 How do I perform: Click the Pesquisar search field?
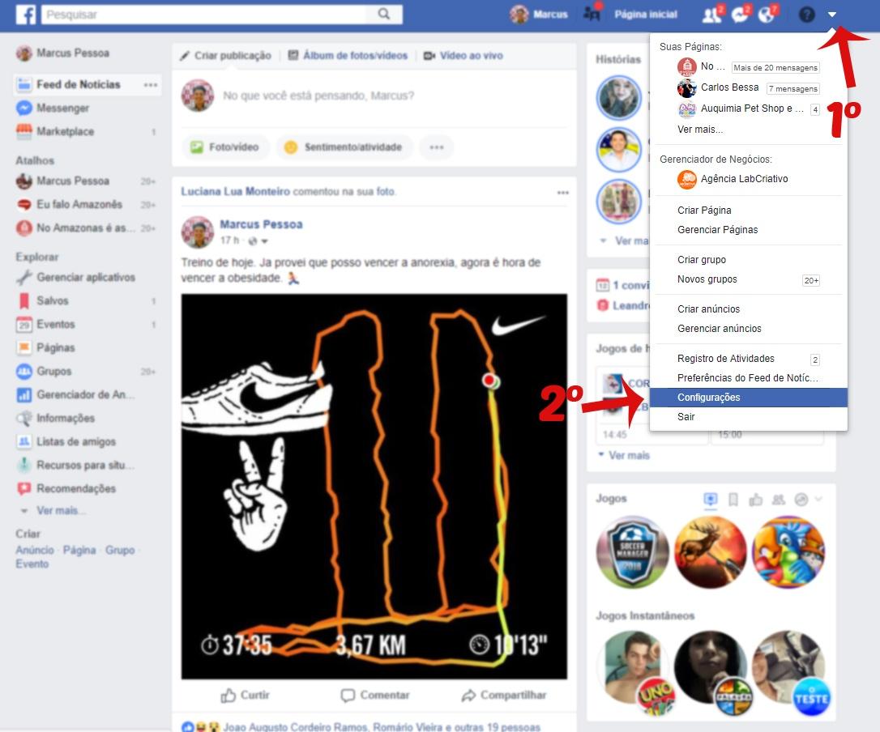pyautogui.click(x=204, y=14)
